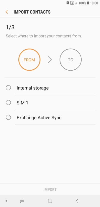Viewport: 100px width, 207px height.
Task: Tap the grey TO circle
Action: click(71, 60)
